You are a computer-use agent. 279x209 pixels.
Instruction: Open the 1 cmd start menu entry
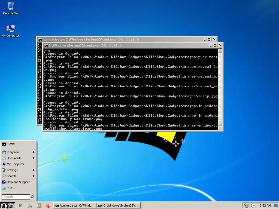point(19,144)
